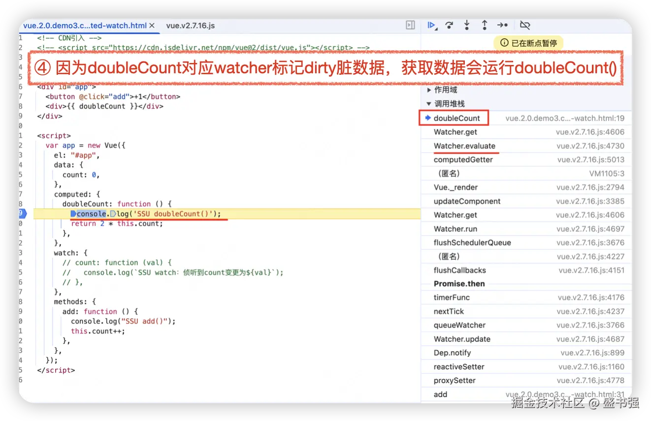The width and height of the screenshot is (651, 421).
Task: Toggle the debugger sidebar panel icon
Action: point(410,25)
